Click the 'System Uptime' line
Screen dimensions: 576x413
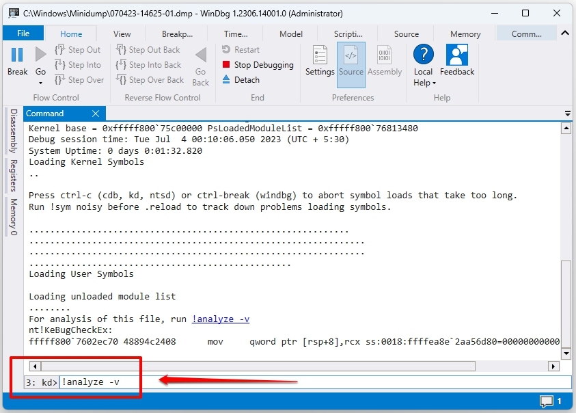(115, 151)
